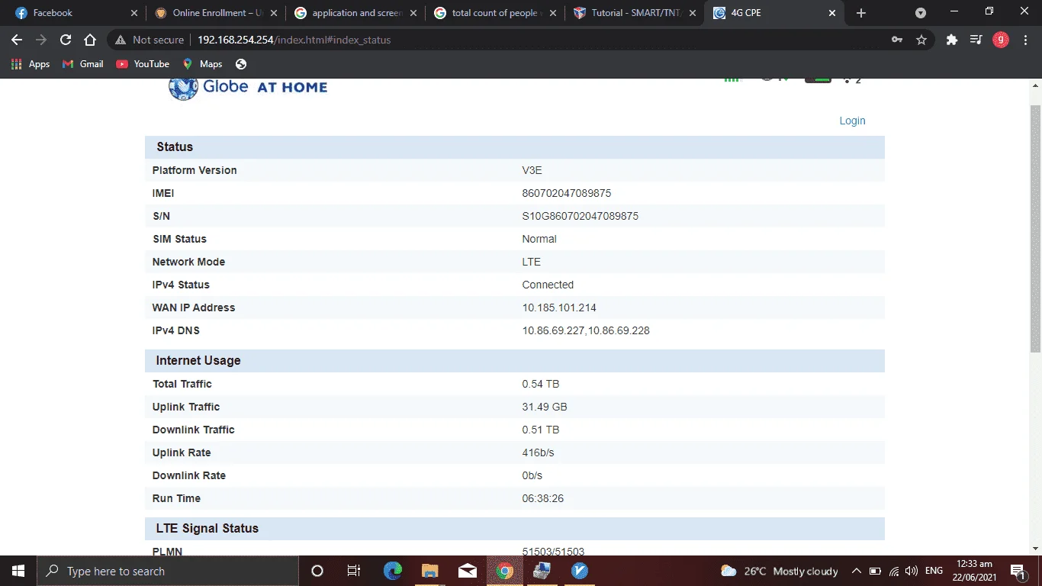Click the Platform Version value V3E

(x=532, y=170)
